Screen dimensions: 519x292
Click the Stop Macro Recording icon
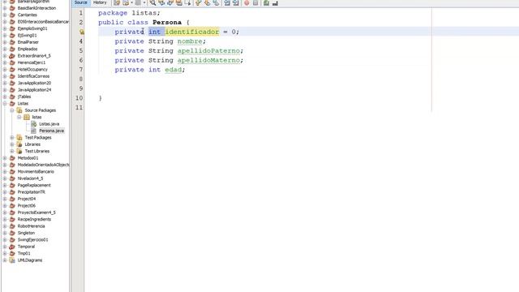(255, 3)
